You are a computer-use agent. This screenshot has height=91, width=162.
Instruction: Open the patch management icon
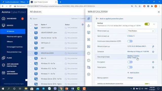tap(89, 39)
